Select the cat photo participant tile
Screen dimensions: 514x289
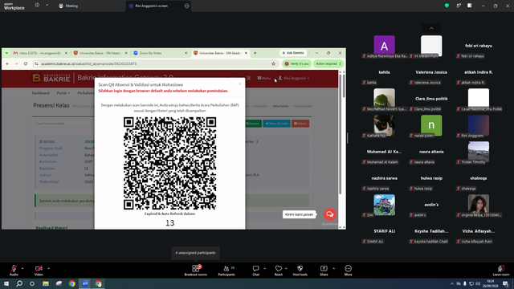coord(384,125)
